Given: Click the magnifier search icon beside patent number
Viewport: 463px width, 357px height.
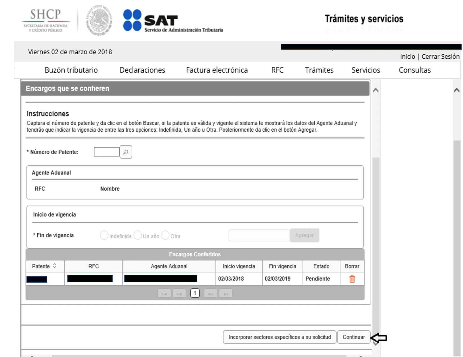Looking at the screenshot, I should point(126,152).
